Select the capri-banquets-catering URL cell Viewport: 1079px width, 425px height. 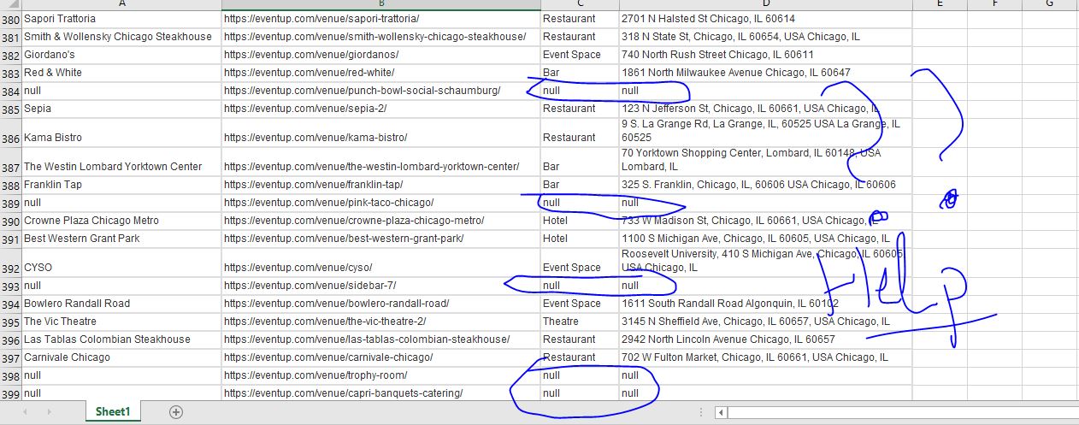point(380,393)
